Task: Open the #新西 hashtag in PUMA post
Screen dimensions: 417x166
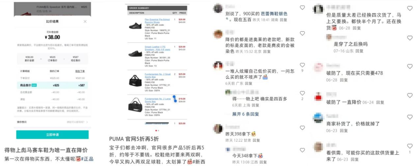Action: [x=199, y=161]
